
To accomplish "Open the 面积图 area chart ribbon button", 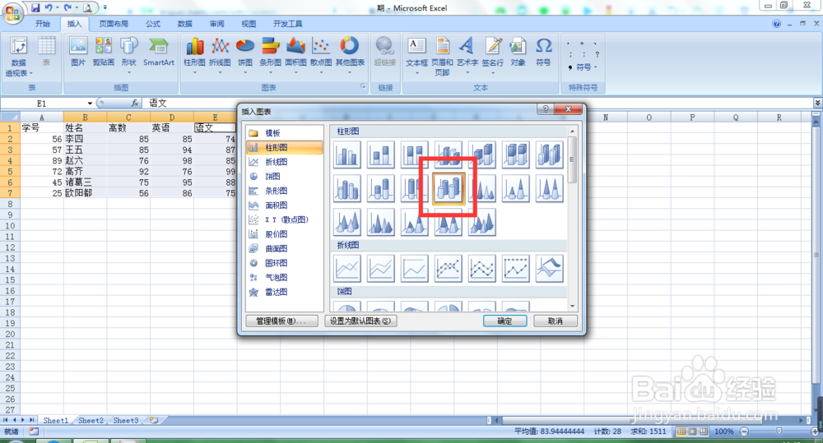I will [295, 55].
